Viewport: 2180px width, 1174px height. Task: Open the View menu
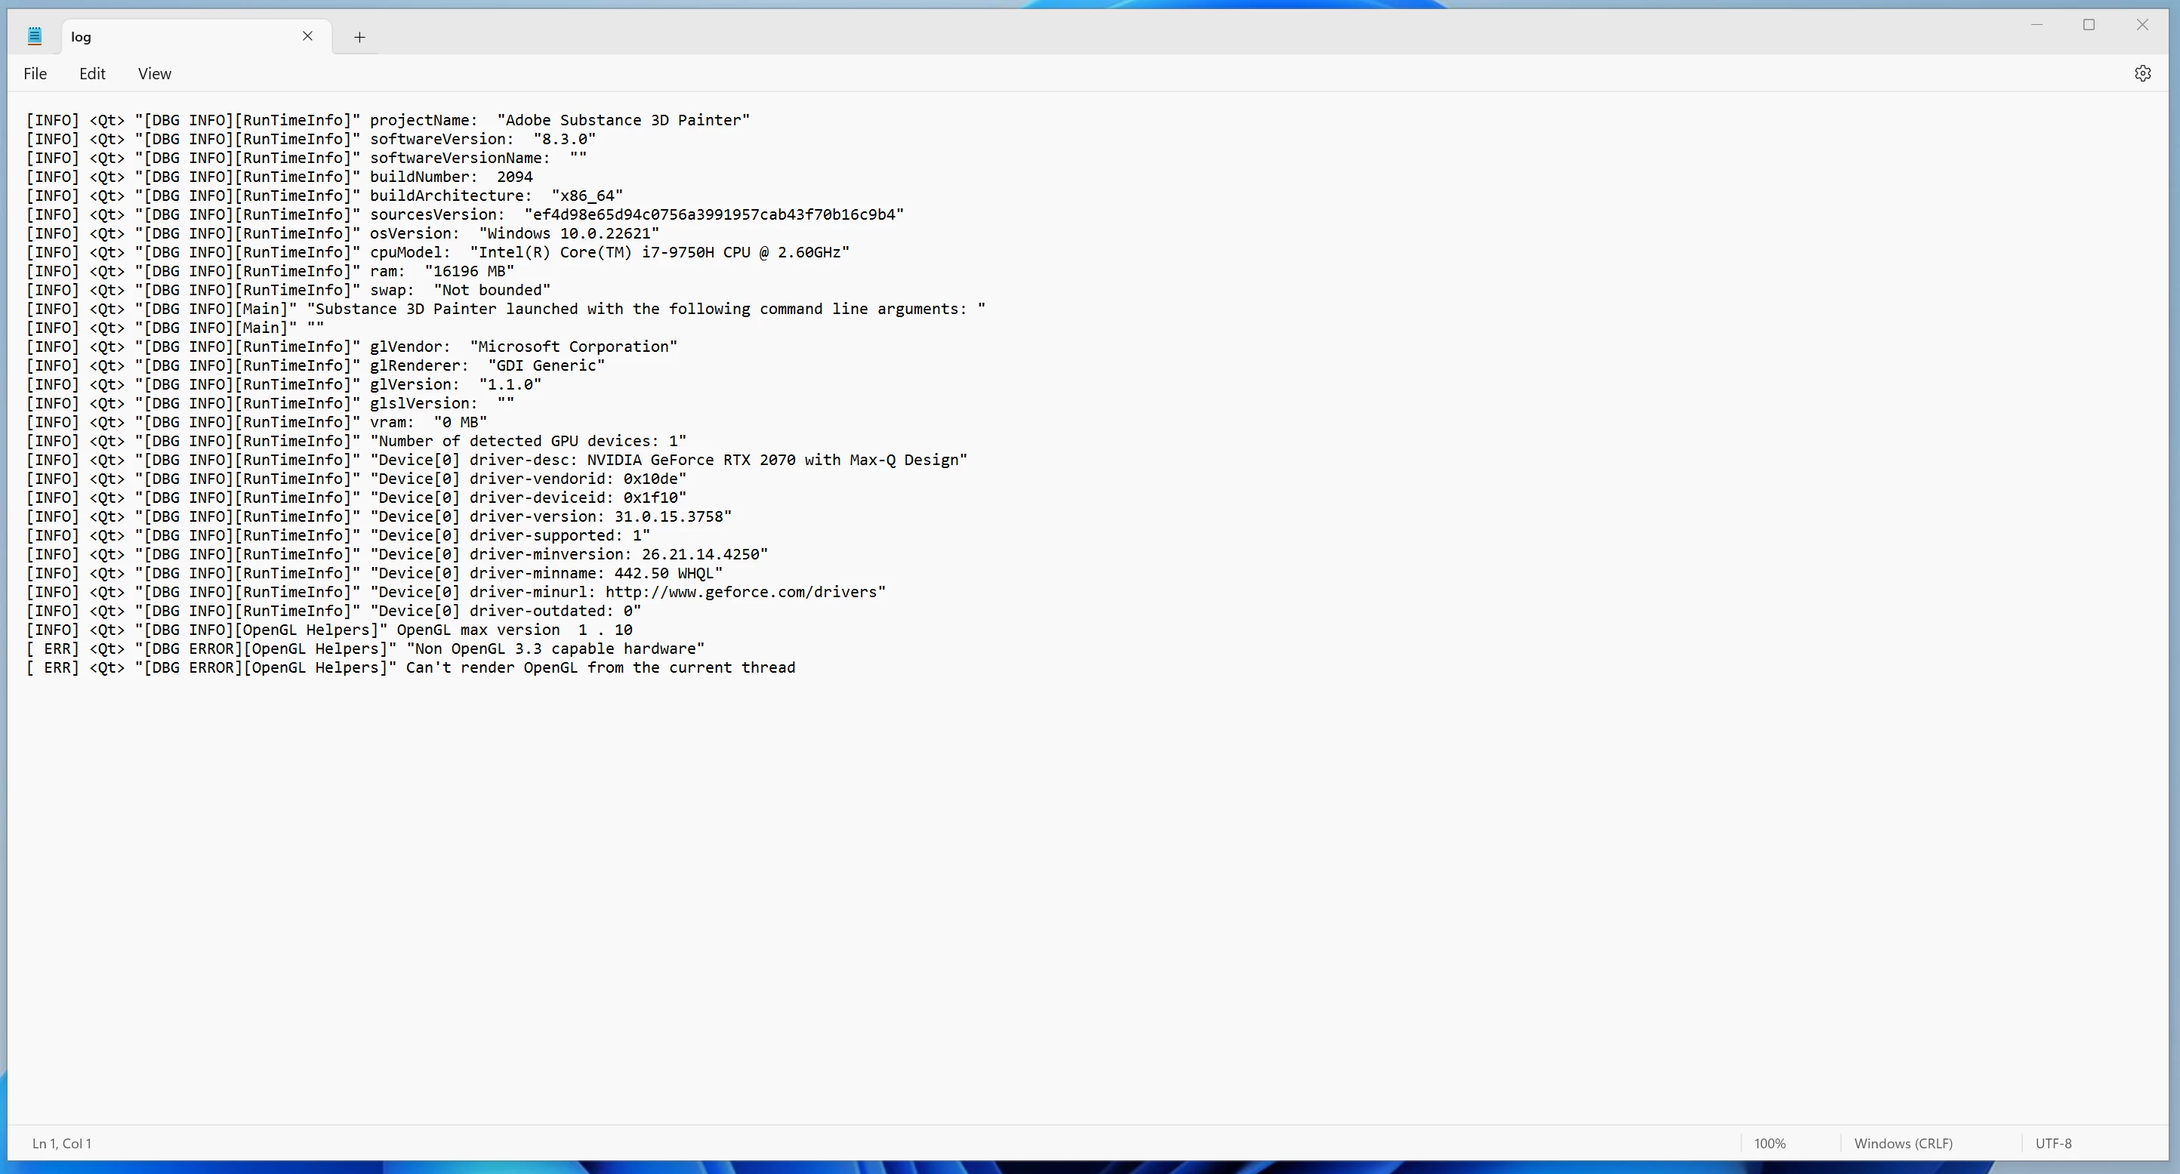pos(155,74)
